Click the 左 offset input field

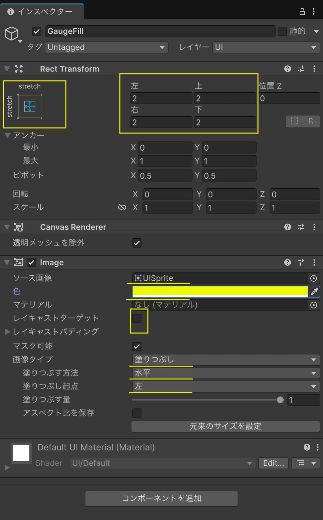click(x=161, y=98)
